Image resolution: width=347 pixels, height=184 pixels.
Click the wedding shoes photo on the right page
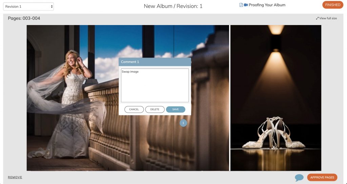coord(276,98)
